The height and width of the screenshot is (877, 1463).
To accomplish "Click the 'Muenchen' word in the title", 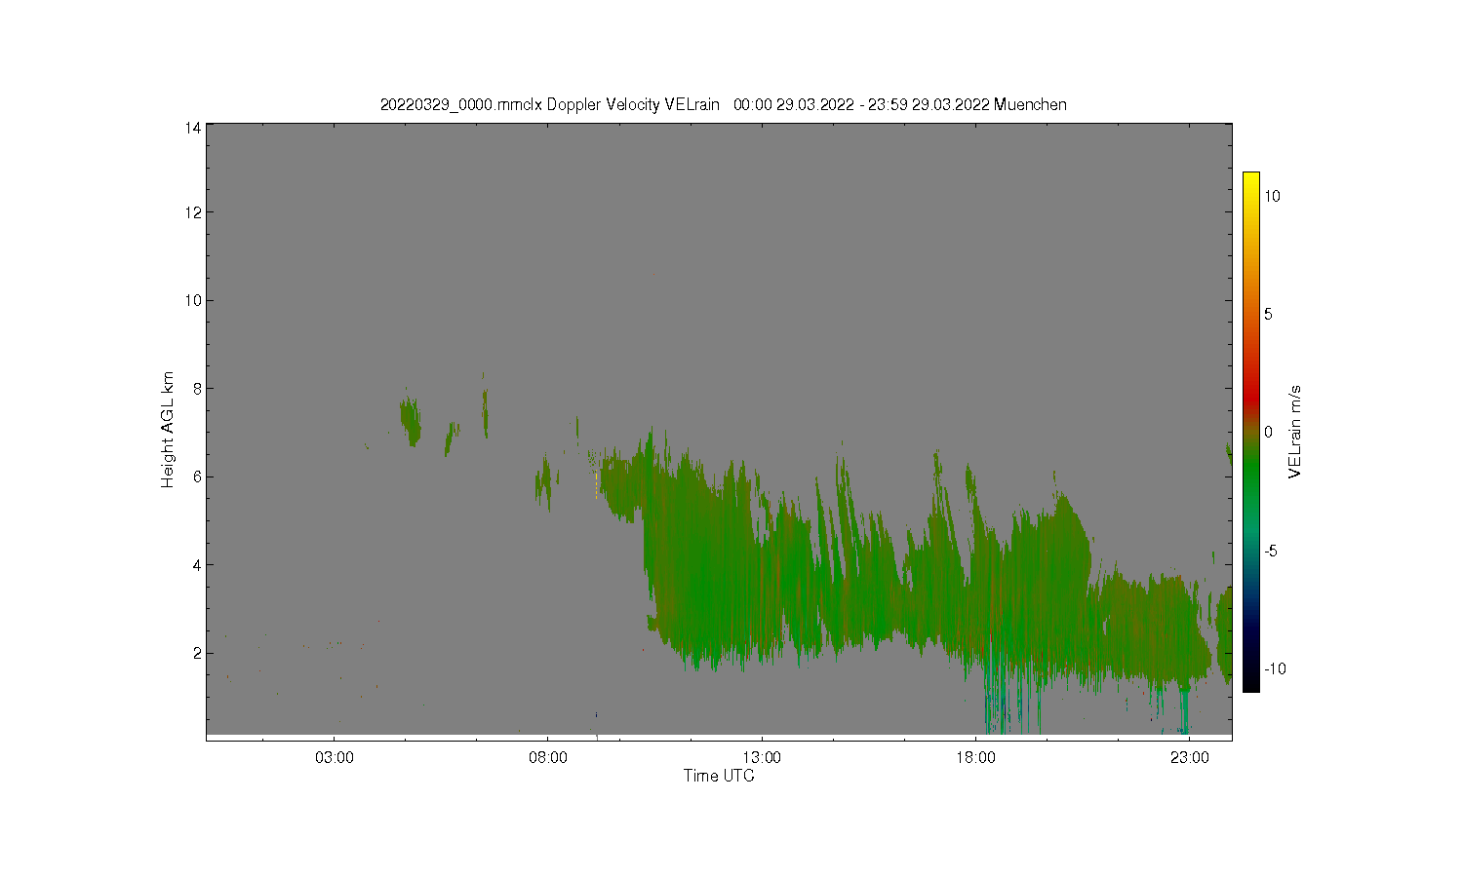I will pos(1030,104).
